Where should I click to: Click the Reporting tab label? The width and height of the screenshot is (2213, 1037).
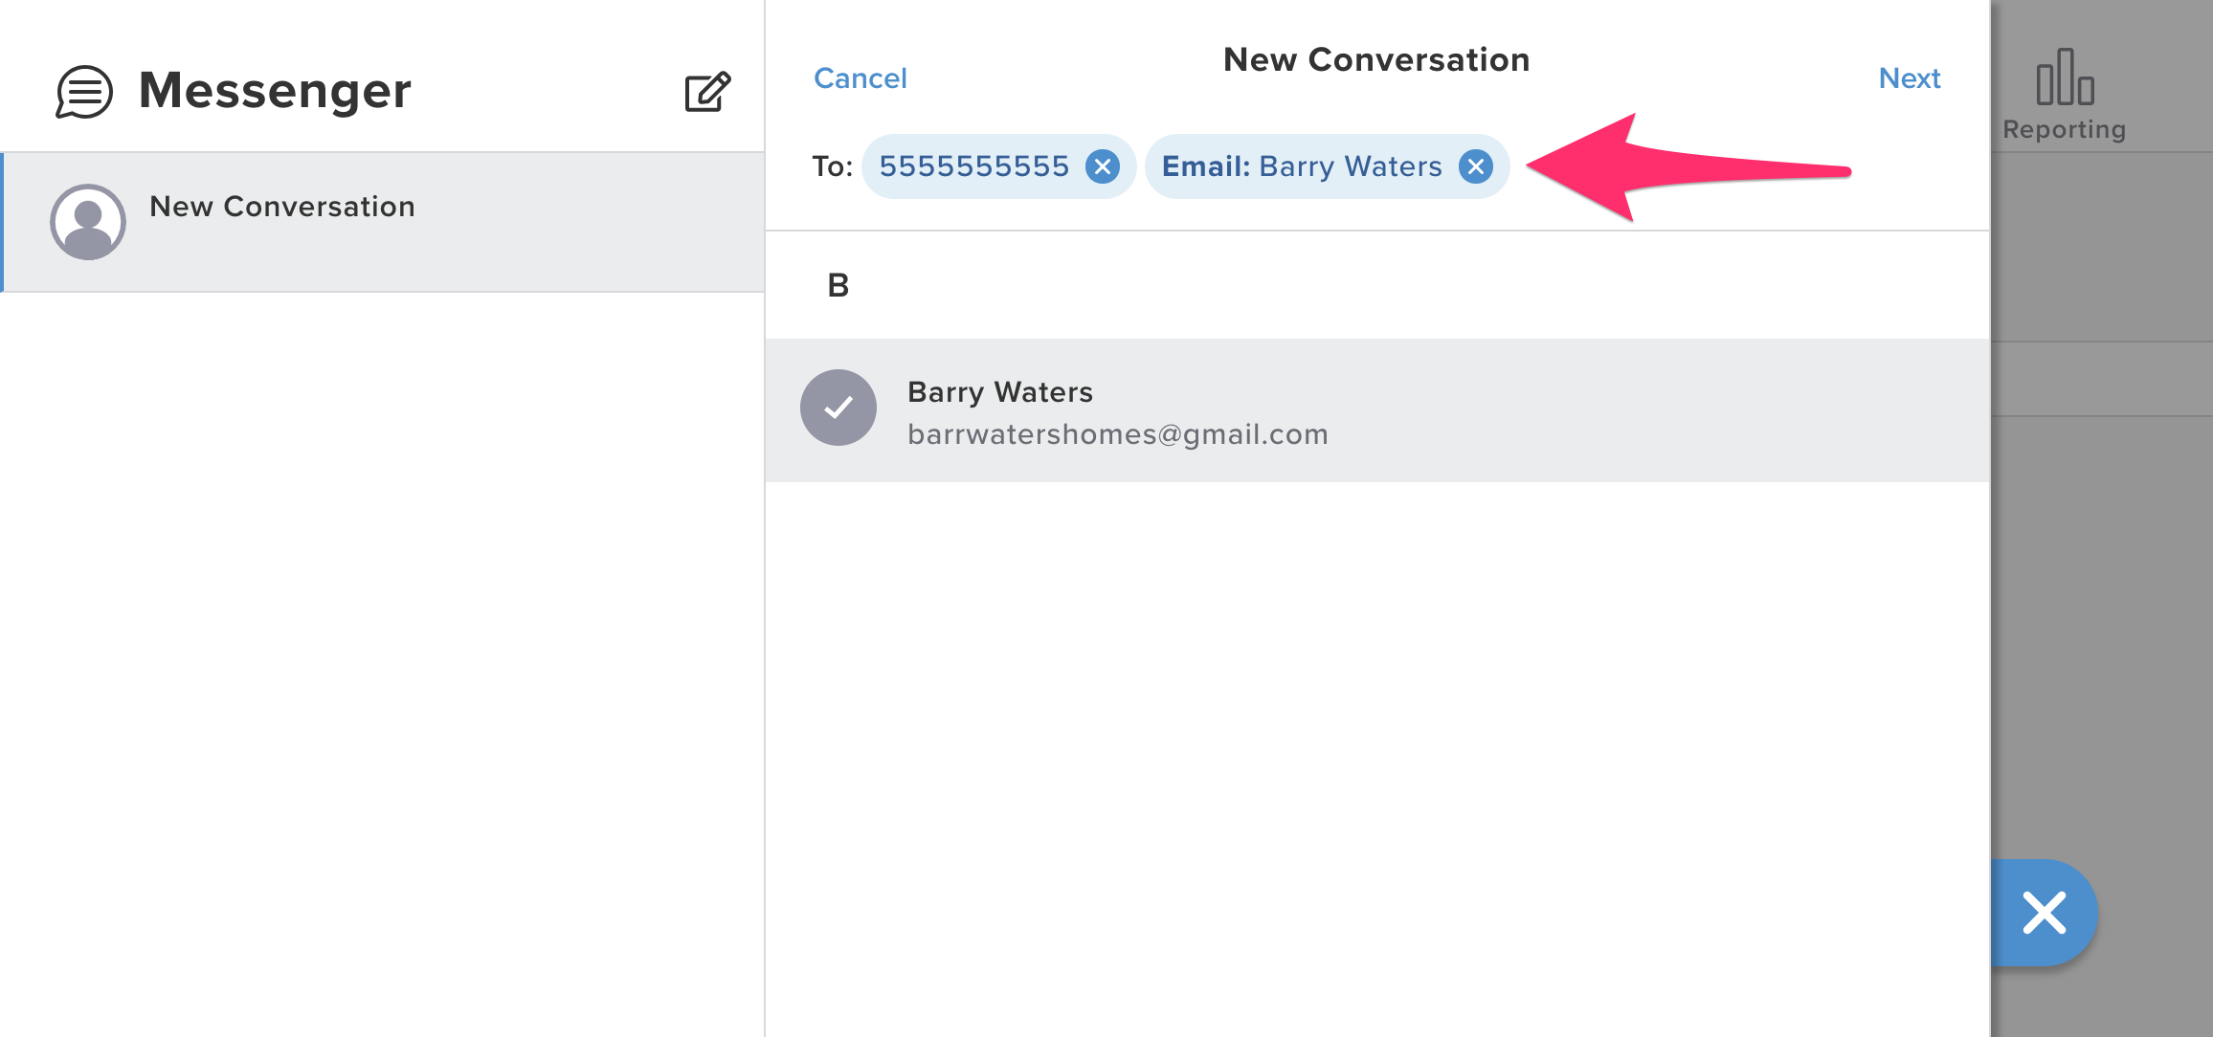pyautogui.click(x=2064, y=129)
